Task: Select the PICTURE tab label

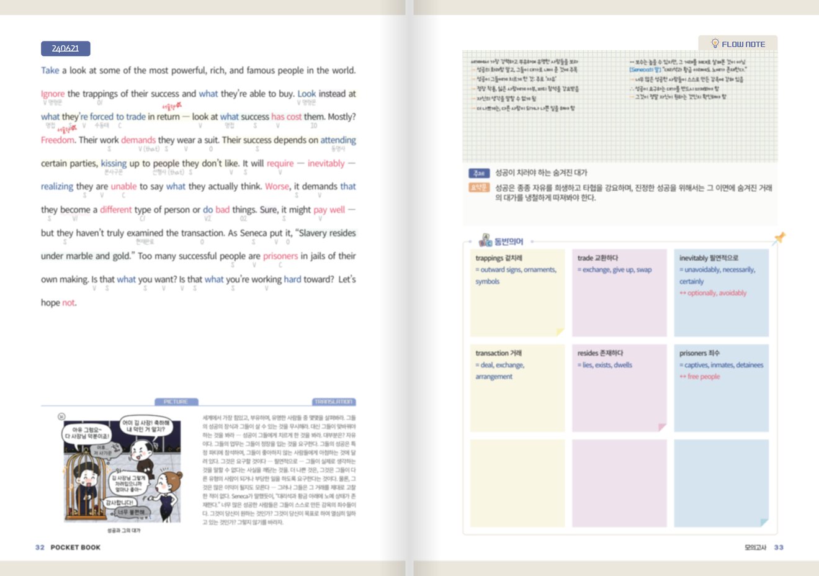Action: click(176, 402)
